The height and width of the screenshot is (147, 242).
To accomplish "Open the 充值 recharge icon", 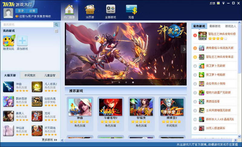I will tap(131, 9).
